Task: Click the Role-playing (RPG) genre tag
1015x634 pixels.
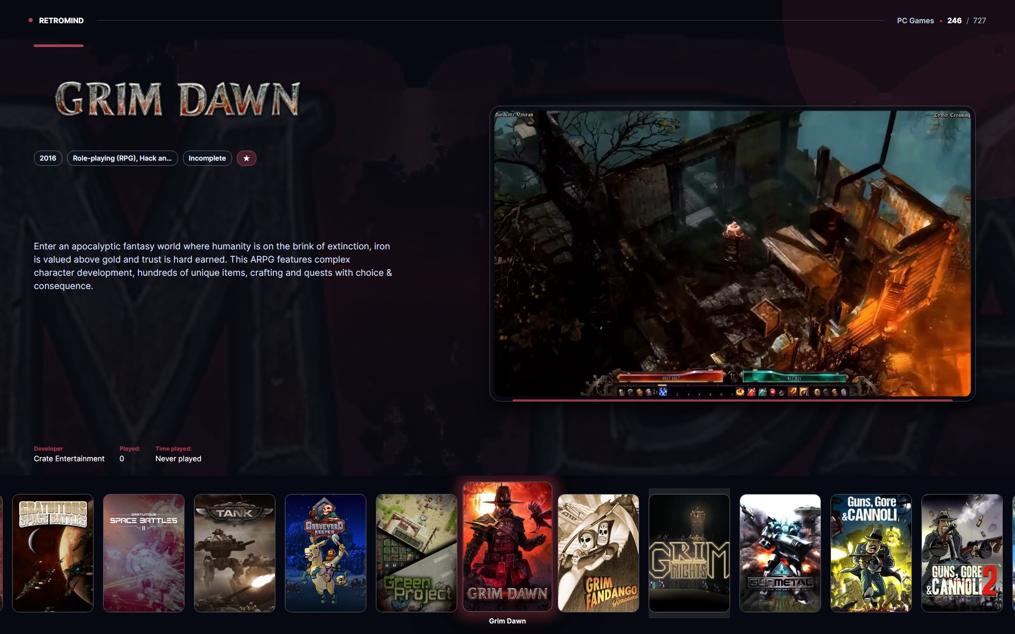Action: 122,158
